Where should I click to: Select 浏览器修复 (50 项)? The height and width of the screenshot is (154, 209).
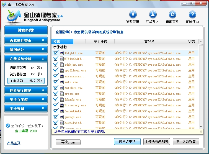click(x=26, y=74)
